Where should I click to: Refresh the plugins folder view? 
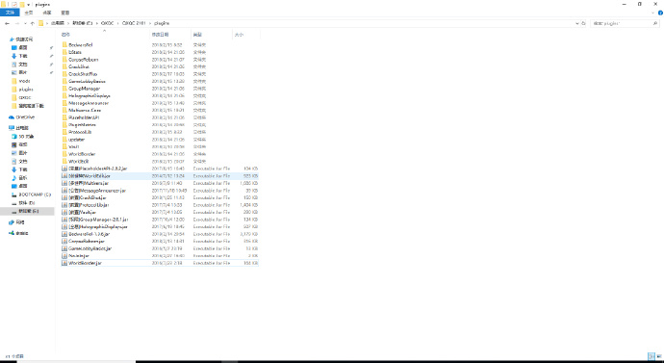point(583,23)
